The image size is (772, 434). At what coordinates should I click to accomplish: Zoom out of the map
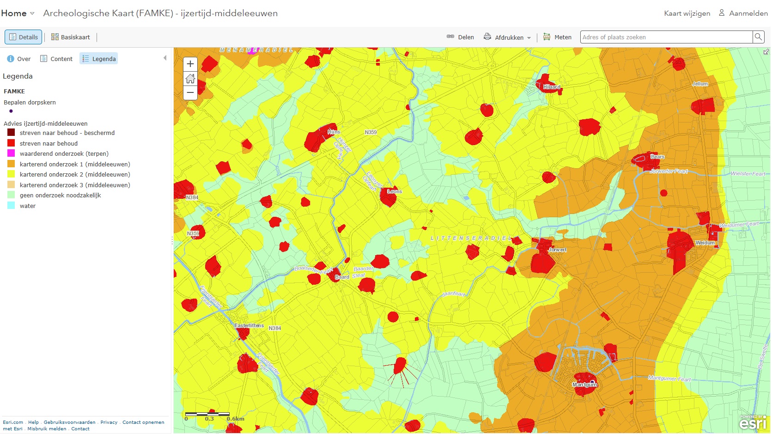click(190, 93)
